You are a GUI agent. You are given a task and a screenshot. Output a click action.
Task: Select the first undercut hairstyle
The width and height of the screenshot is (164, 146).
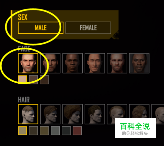tap(28, 114)
